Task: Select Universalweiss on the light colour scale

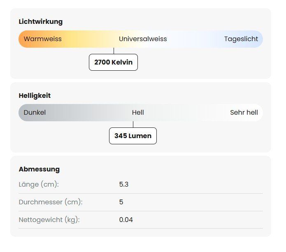Action: click(x=143, y=39)
